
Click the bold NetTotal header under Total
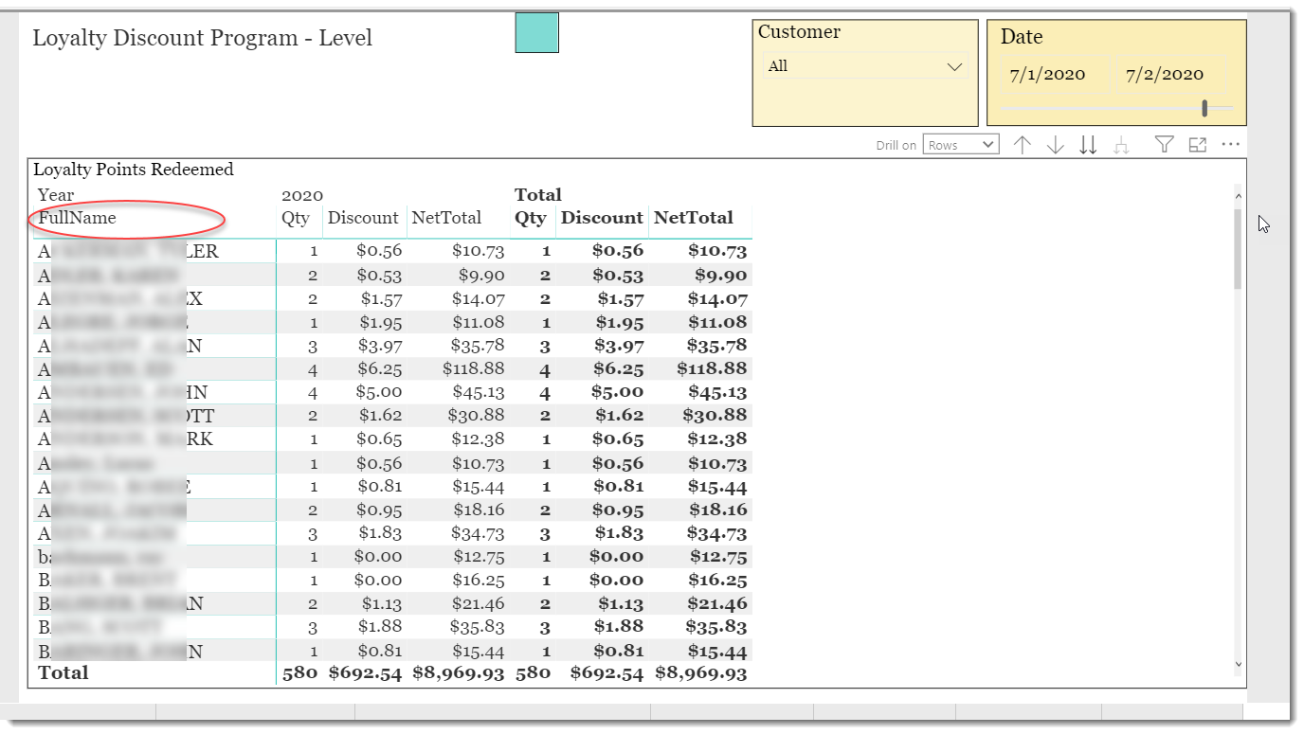[694, 218]
